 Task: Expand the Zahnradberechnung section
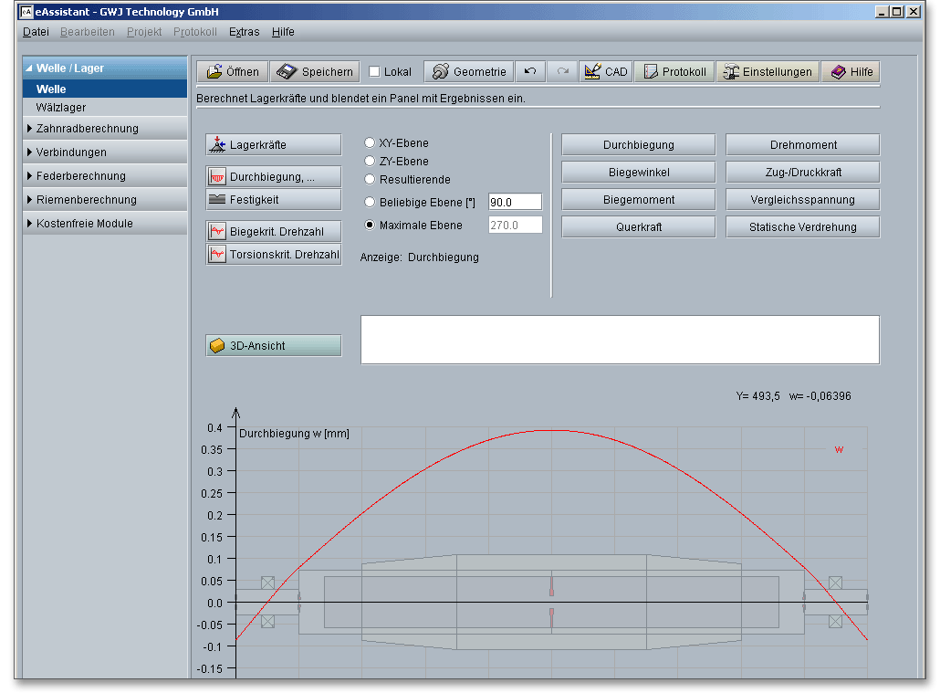coord(87,129)
